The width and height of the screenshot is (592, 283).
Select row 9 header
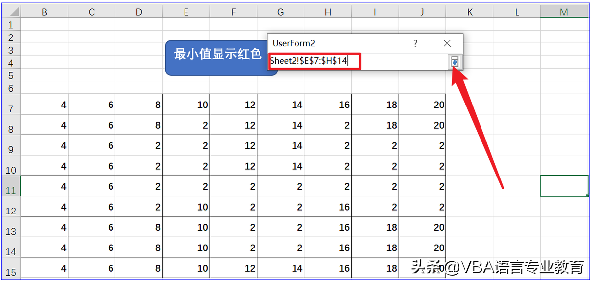[x=11, y=145]
